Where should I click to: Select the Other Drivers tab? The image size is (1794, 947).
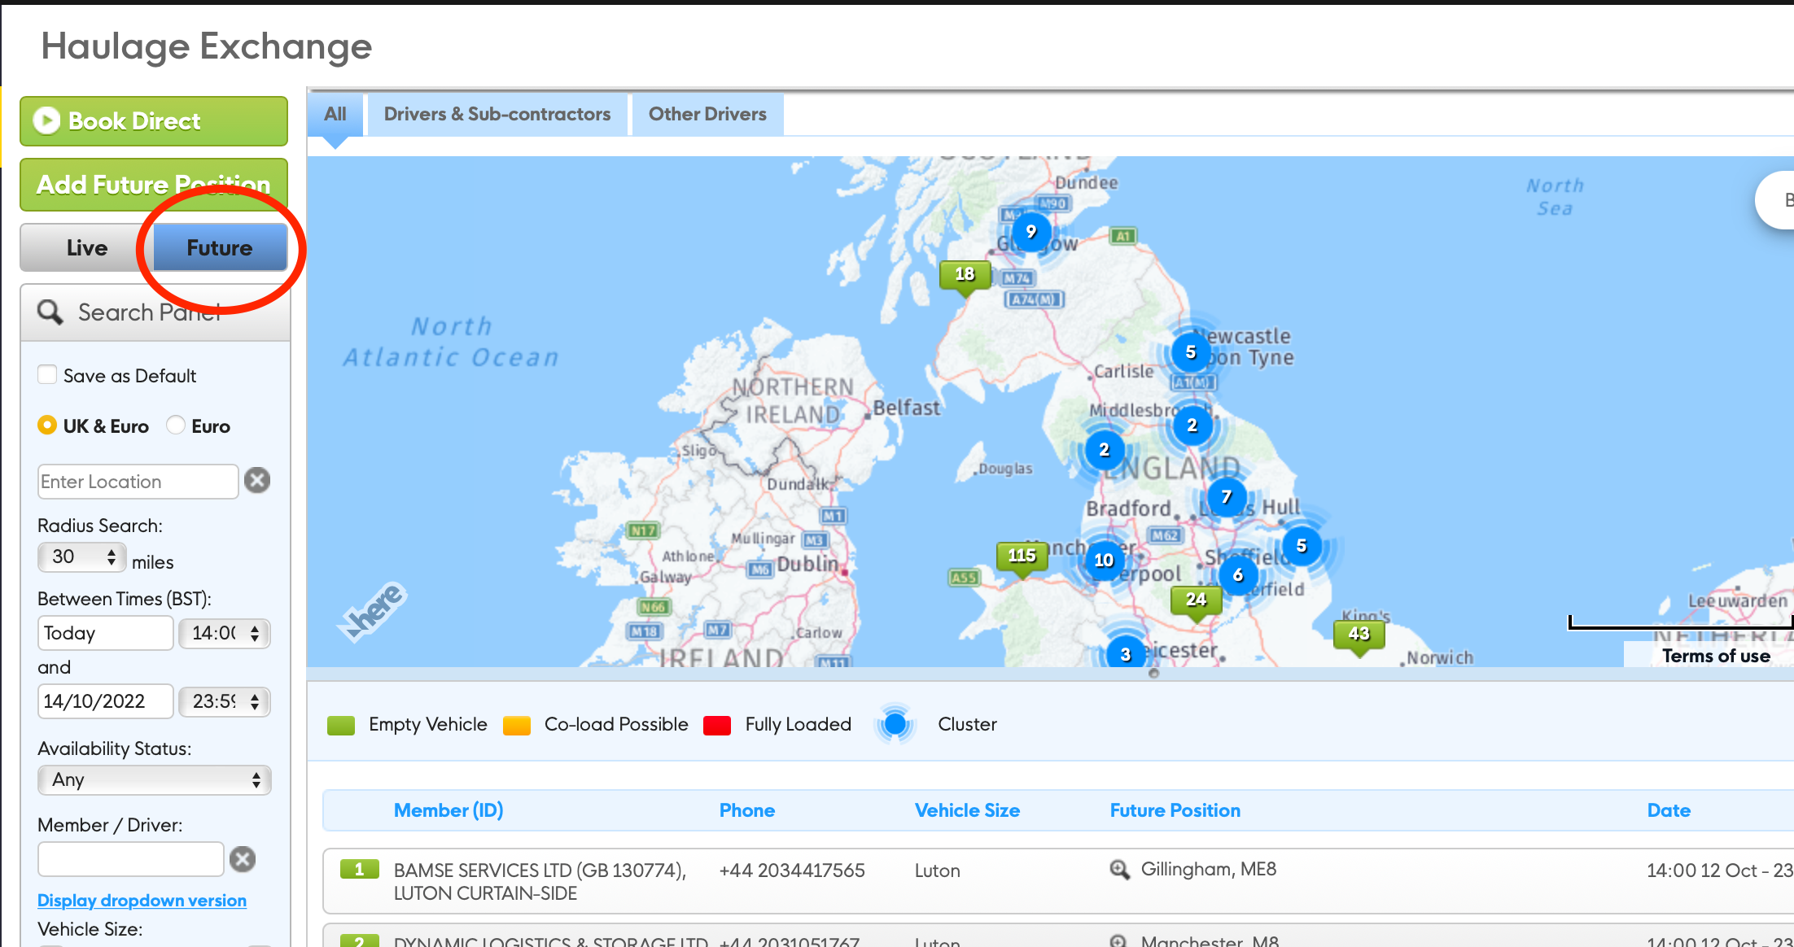click(x=707, y=115)
